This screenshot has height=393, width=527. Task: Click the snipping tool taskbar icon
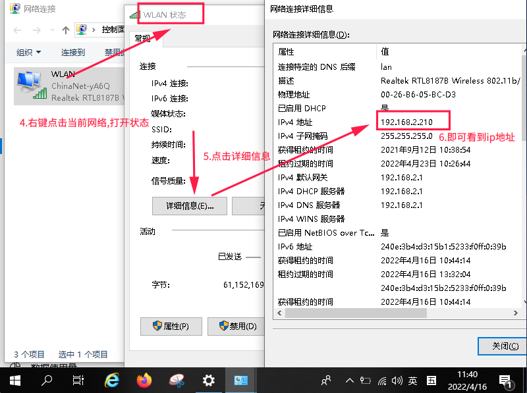tap(177, 380)
